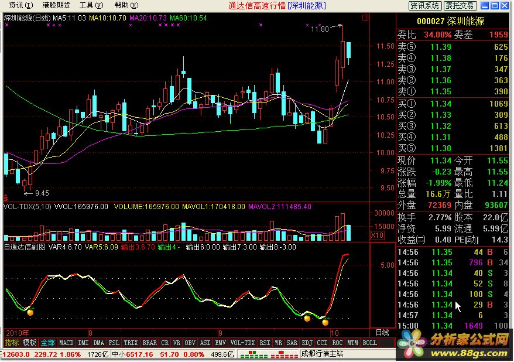This screenshot has height=362, width=514.
Task: Click the 中小6517.16 index in status bar
Action: 132,354
